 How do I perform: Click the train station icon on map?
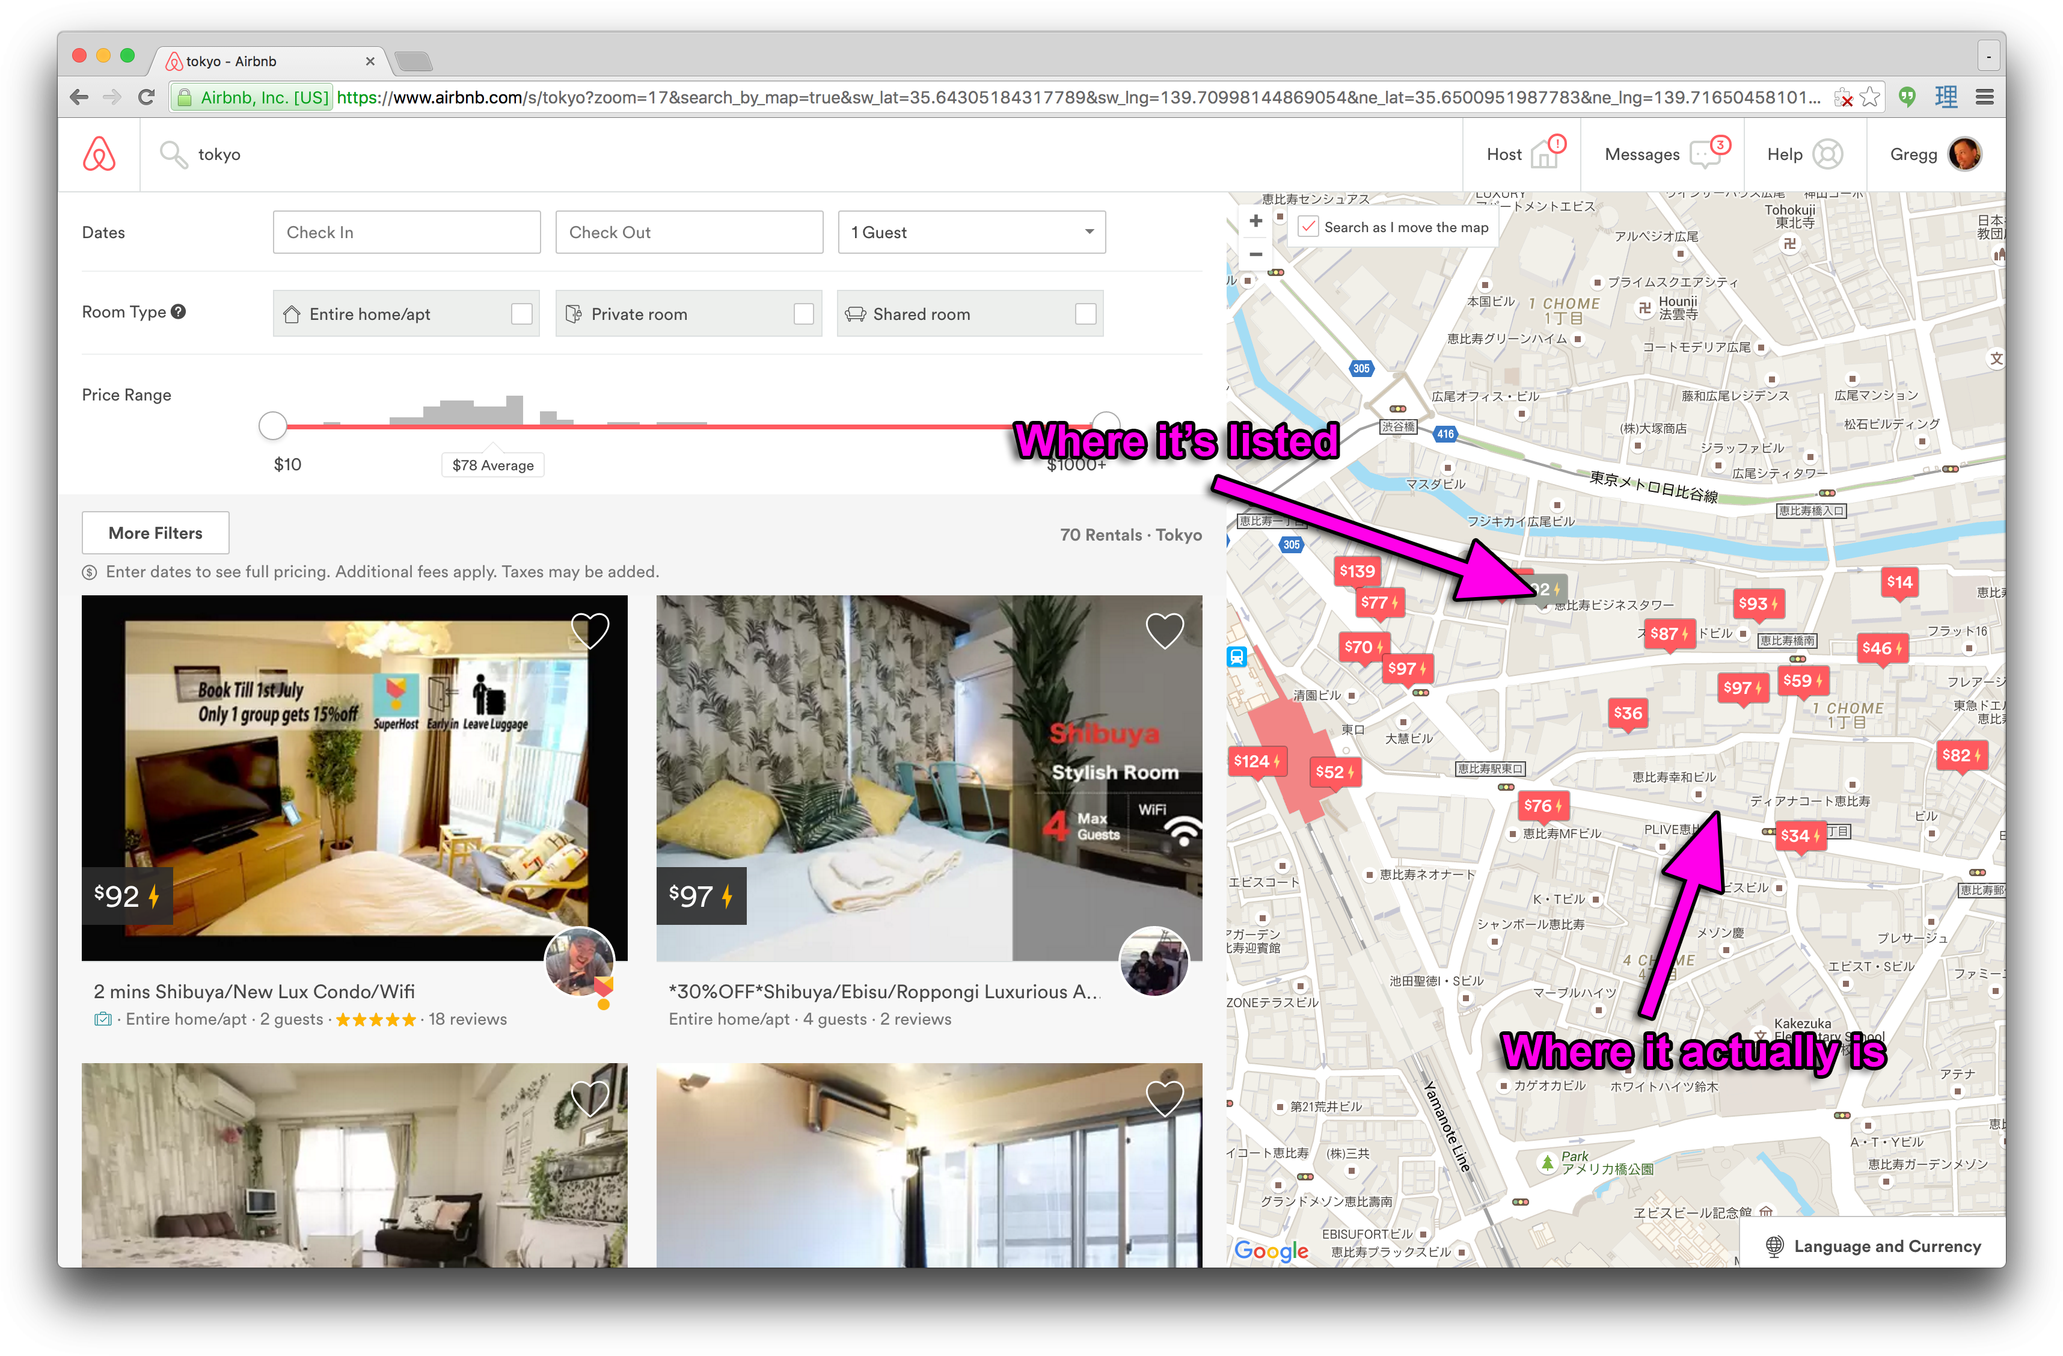(x=1237, y=656)
